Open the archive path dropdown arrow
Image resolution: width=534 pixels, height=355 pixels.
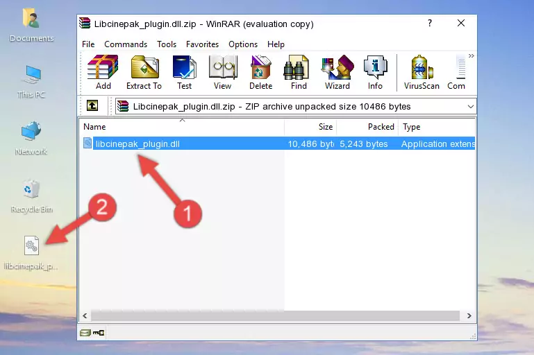[x=471, y=107]
